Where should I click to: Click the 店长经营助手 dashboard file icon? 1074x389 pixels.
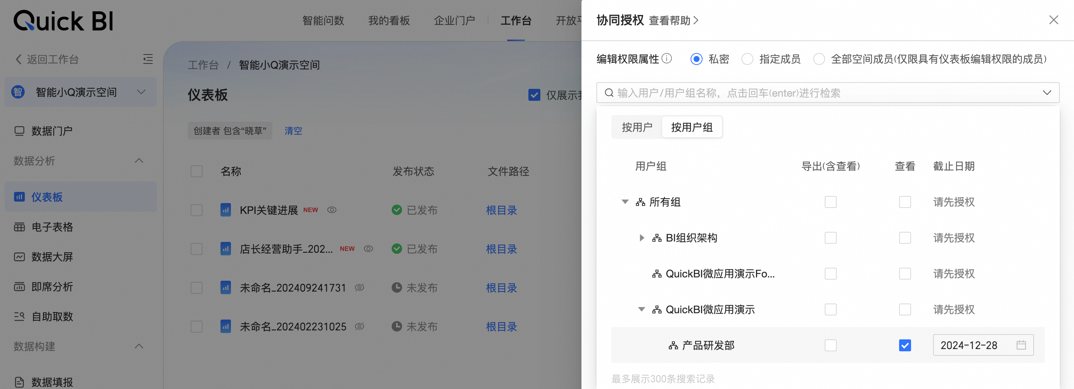coord(226,249)
